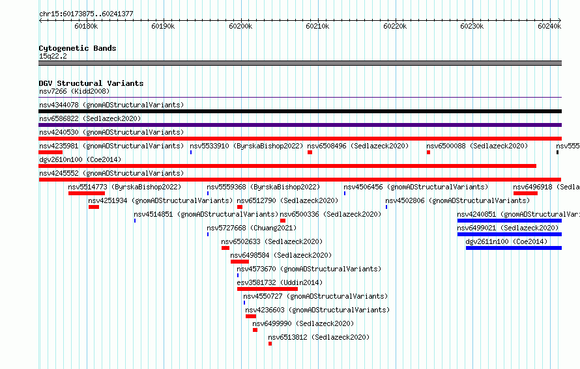Screen dimensions: 580x369
Task: Open the nsv6502633 (Sedlazeck2020) label
Action: pyautogui.click(x=272, y=241)
